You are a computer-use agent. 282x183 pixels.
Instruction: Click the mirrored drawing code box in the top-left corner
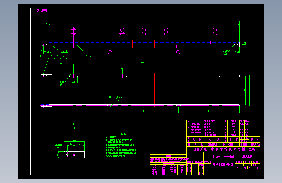pyautogui.click(x=42, y=10)
